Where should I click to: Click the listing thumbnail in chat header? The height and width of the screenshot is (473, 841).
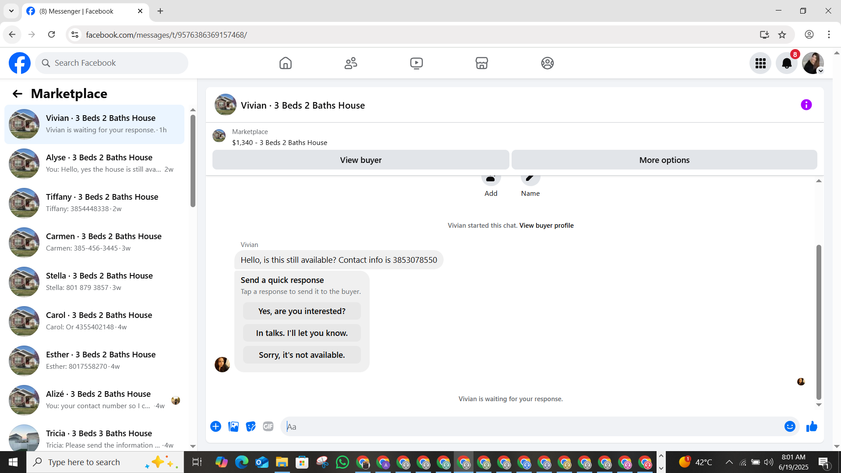click(225, 105)
